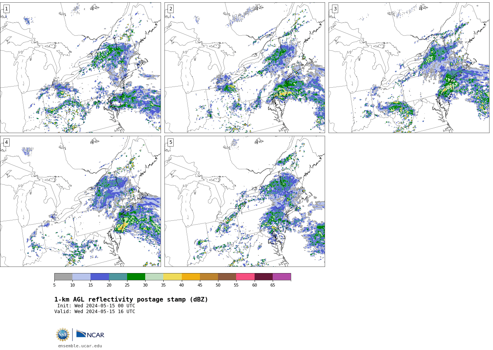The width and height of the screenshot is (493, 350).
Task: Click the brown 50-55 dBZ swatch
Action: pos(227,277)
